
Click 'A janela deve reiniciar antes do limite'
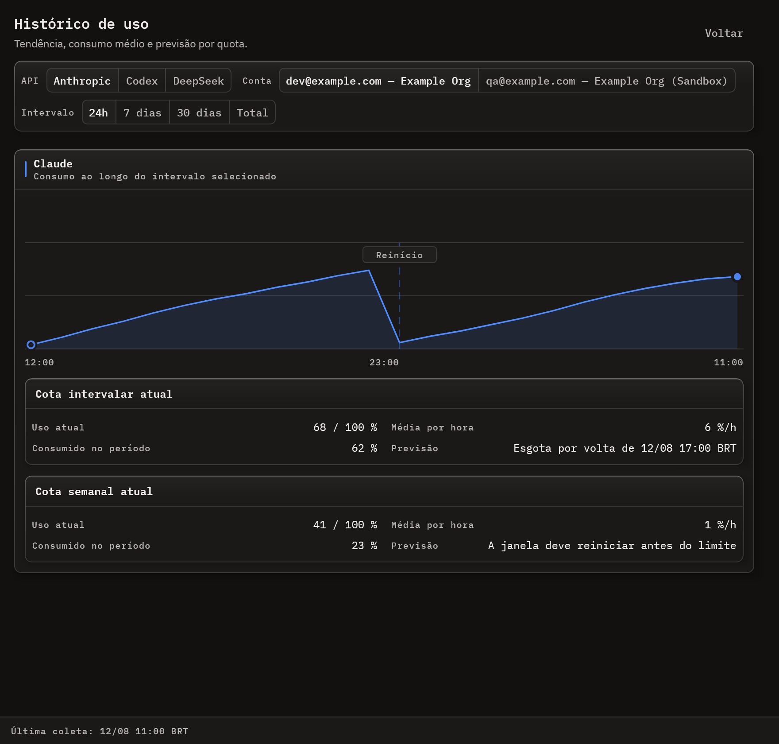point(612,546)
